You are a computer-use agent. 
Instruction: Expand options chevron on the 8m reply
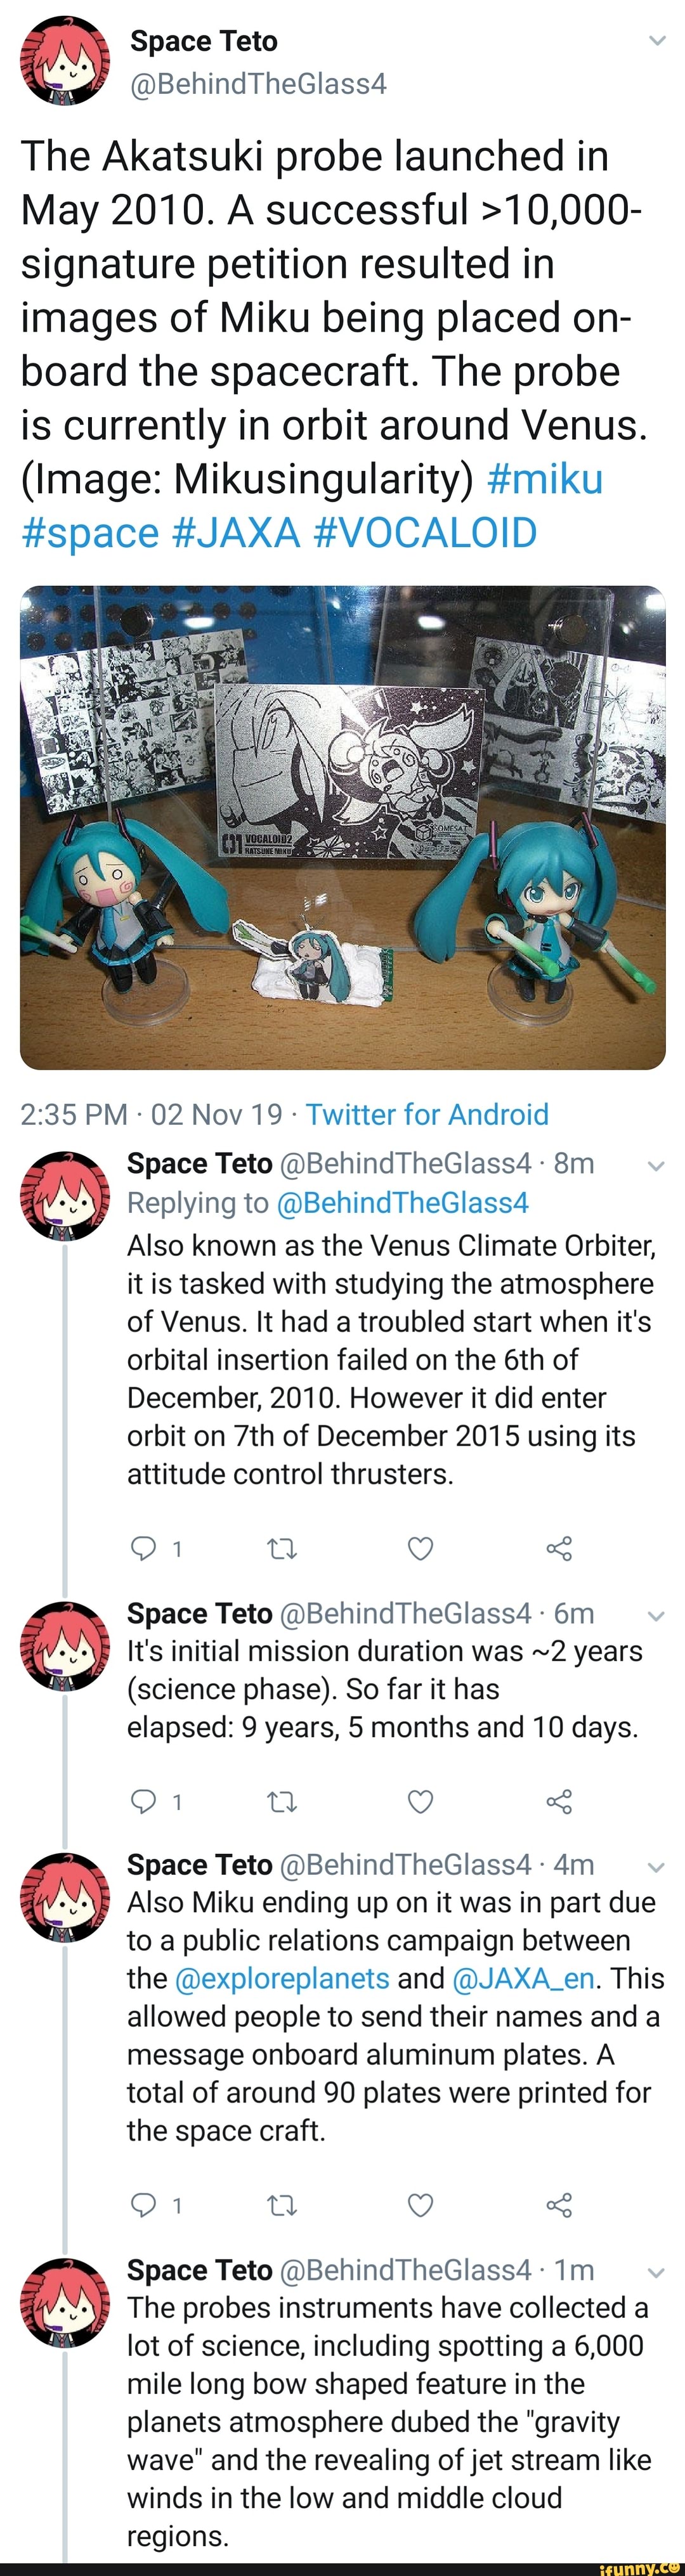(x=656, y=1165)
